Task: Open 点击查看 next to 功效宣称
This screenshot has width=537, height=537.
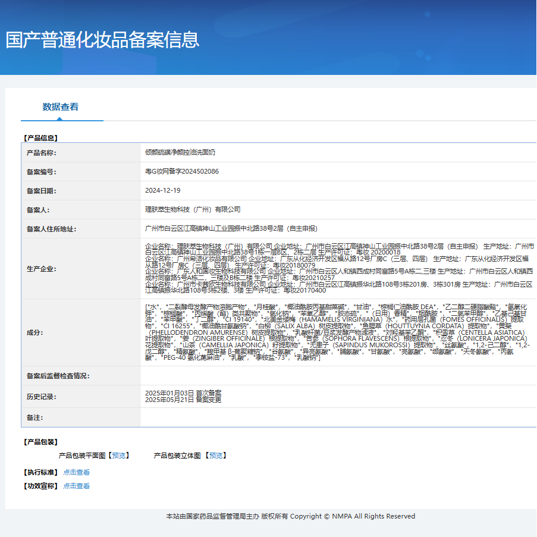Action: [76, 486]
